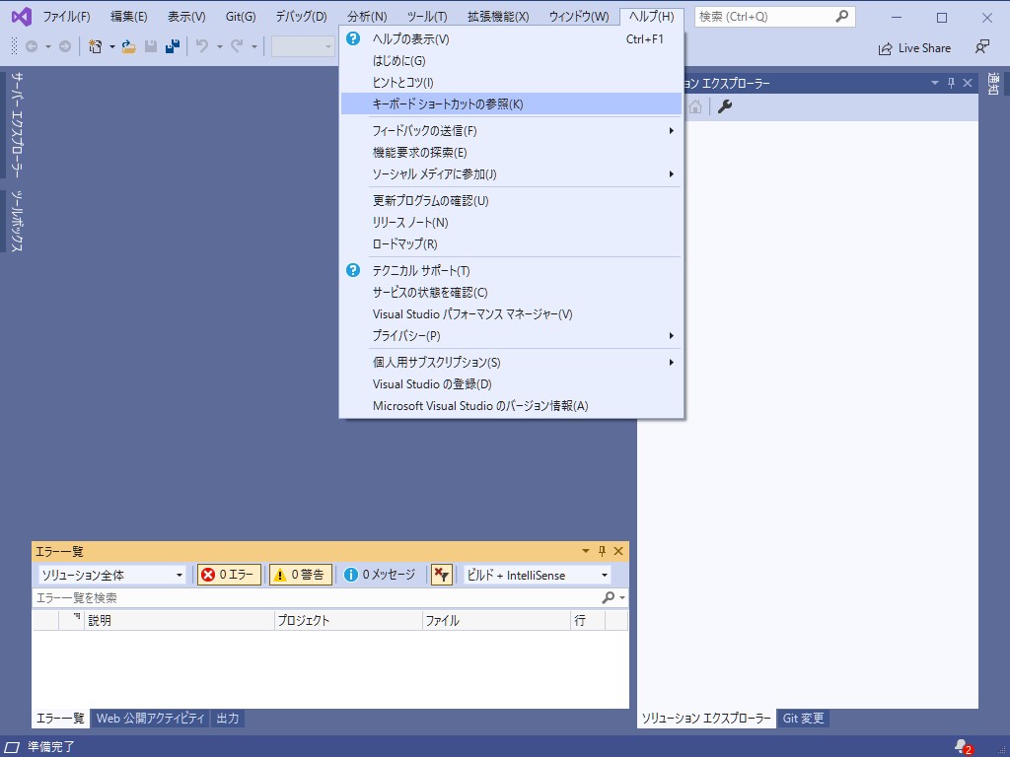
Task: Click the wrench properties icon in Solution Explorer
Action: pyautogui.click(x=725, y=106)
